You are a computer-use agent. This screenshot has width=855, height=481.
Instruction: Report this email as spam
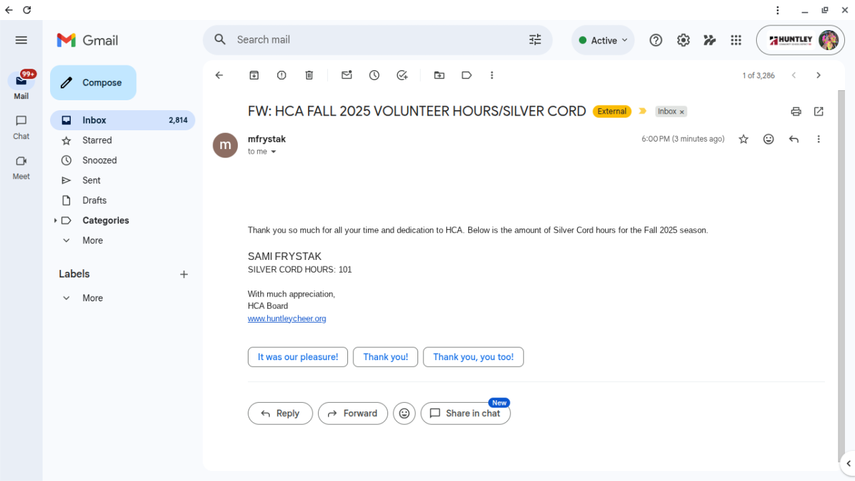coord(282,75)
